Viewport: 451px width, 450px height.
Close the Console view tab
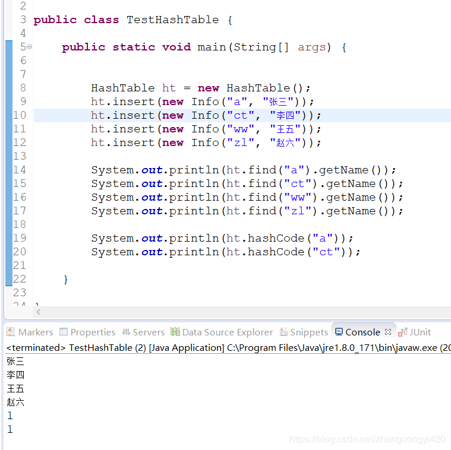pyautogui.click(x=388, y=332)
